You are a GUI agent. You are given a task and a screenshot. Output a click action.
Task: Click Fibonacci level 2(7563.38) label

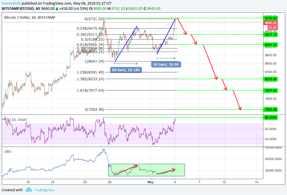94,110
